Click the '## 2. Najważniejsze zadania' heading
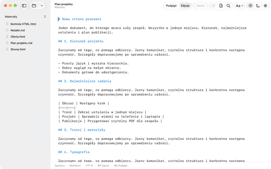The width and height of the screenshot is (271, 169). point(85,81)
